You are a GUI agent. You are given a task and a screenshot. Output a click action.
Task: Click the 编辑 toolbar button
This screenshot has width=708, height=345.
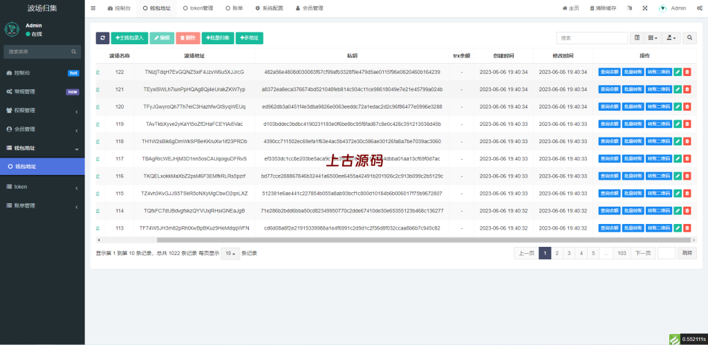[161, 39]
